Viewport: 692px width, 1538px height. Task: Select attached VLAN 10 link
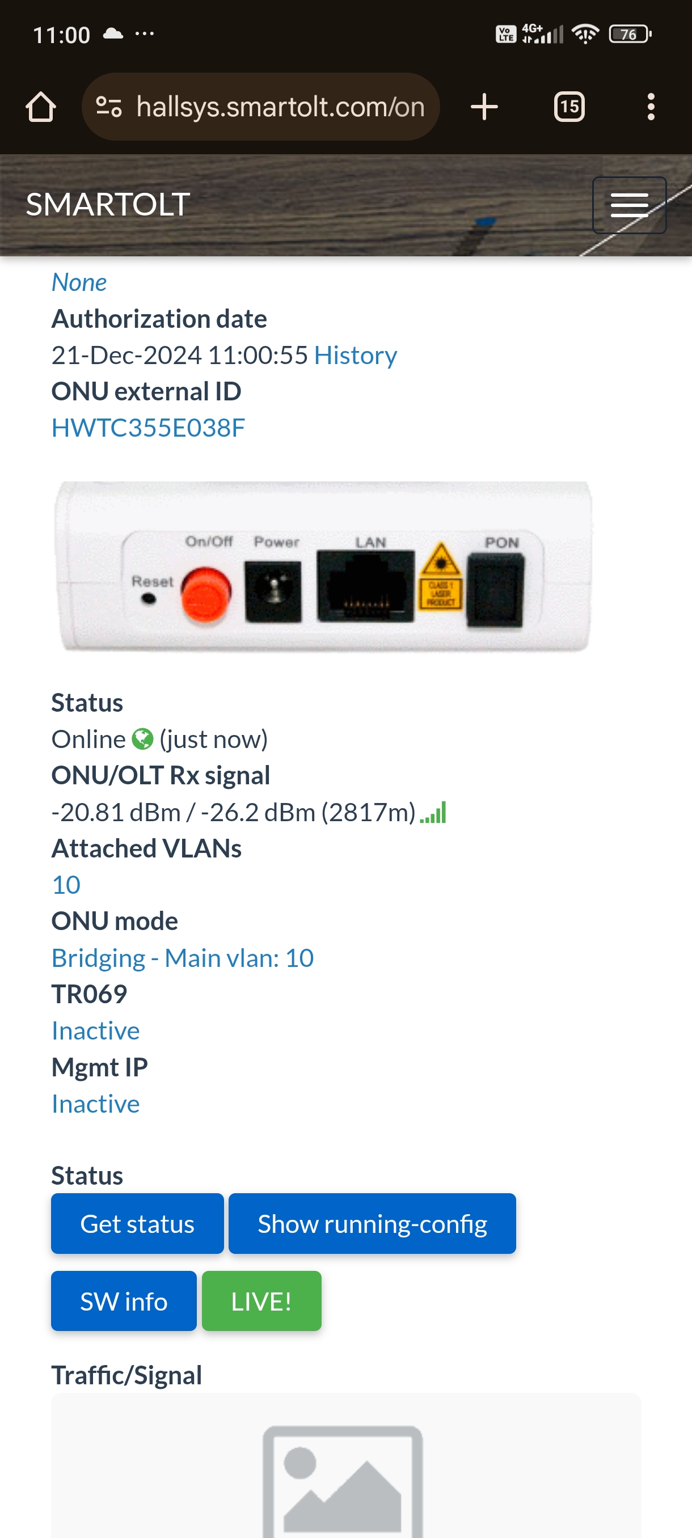coord(66,884)
